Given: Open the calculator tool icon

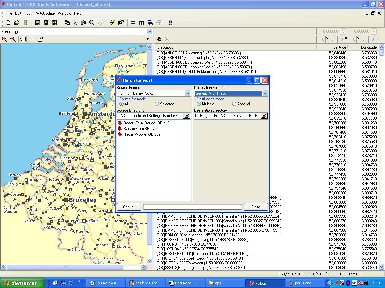Looking at the screenshot, I should [x=170, y=23].
